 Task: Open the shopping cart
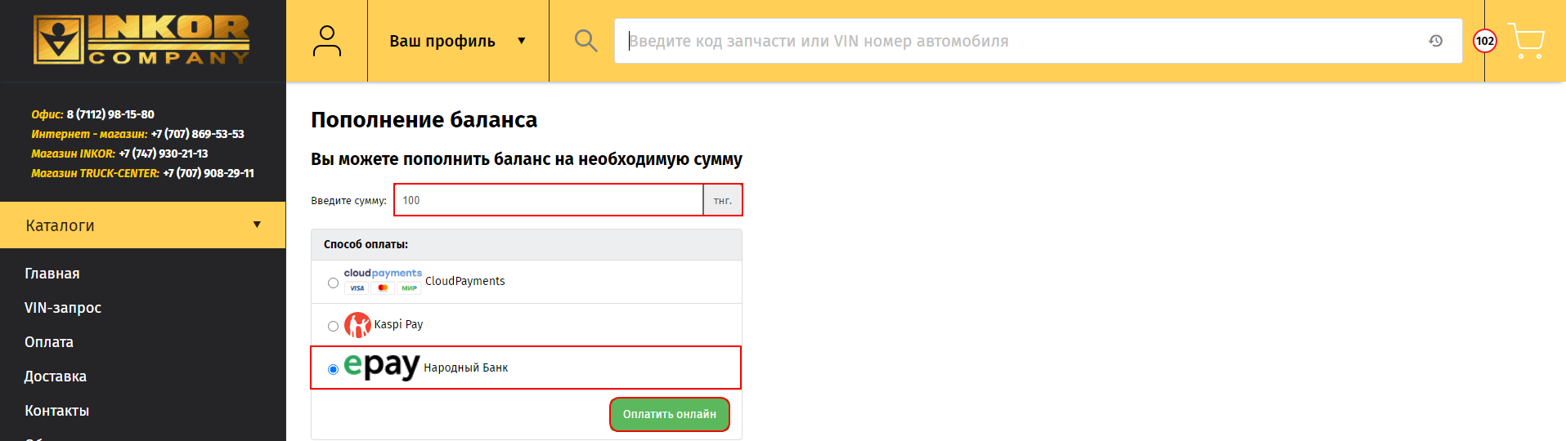1526,41
